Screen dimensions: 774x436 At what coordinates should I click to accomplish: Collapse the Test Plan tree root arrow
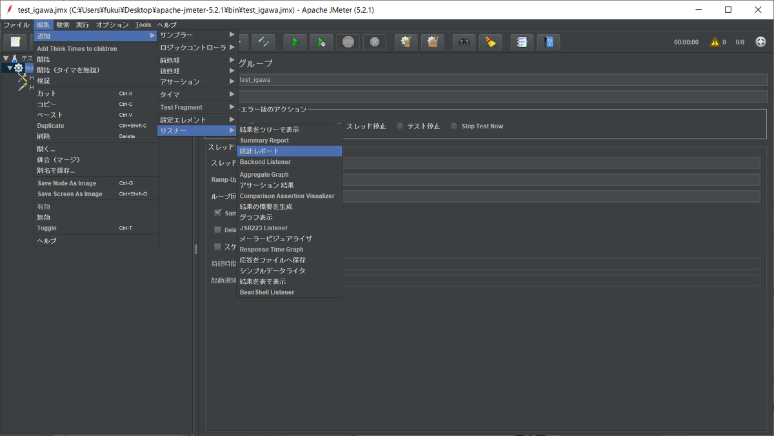[x=6, y=59]
